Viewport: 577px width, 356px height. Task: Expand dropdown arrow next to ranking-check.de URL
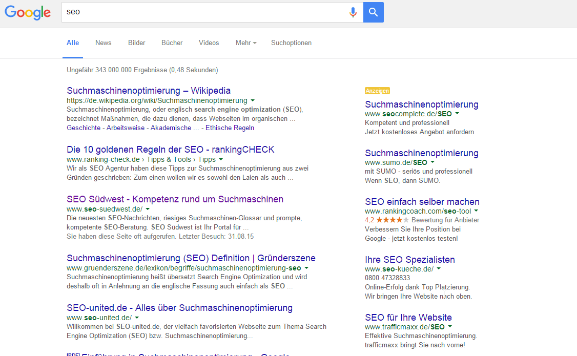tap(221, 160)
